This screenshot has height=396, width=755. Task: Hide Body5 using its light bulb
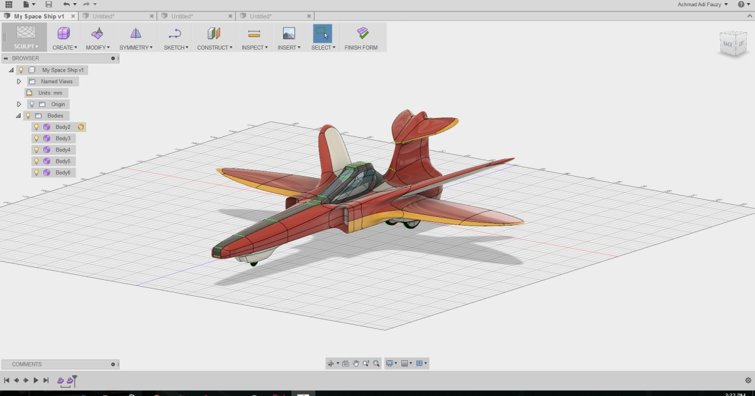coord(36,161)
